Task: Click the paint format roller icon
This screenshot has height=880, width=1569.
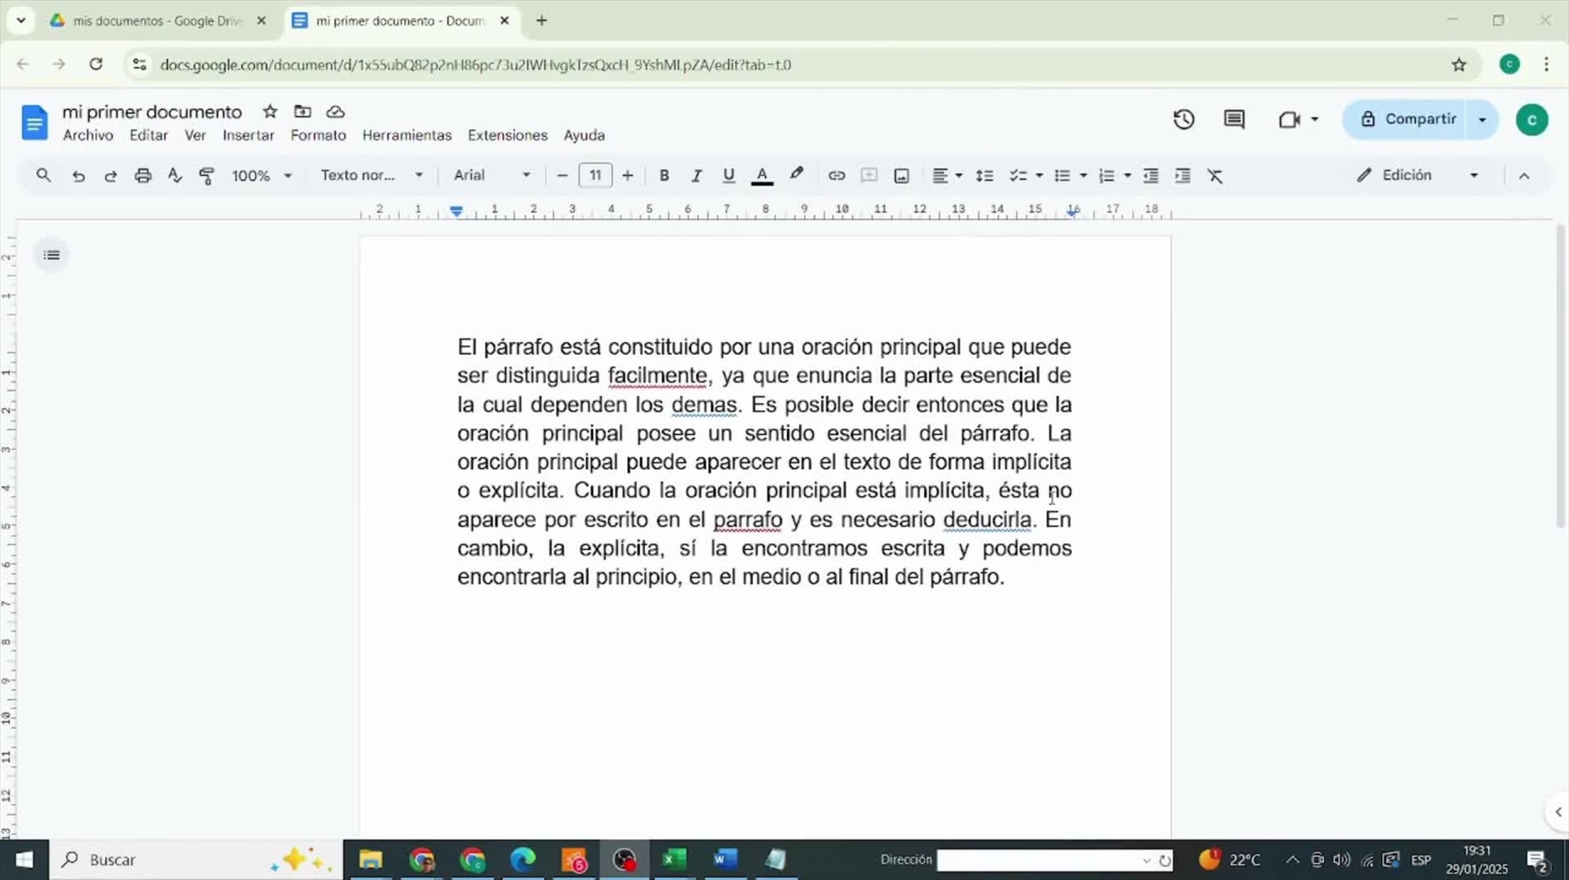Action: pos(207,175)
